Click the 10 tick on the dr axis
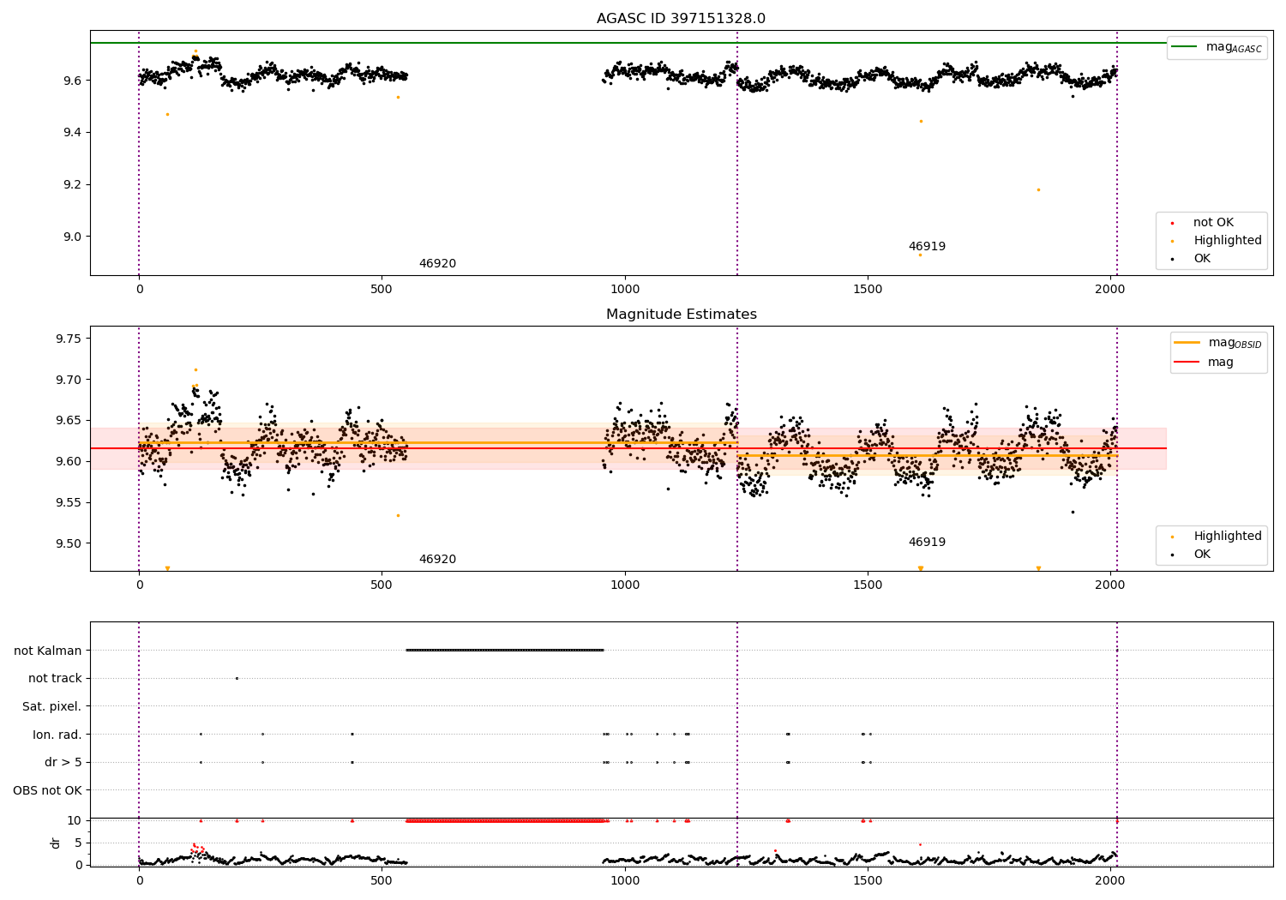Screen dimensions: 1286x900 click(x=75, y=820)
